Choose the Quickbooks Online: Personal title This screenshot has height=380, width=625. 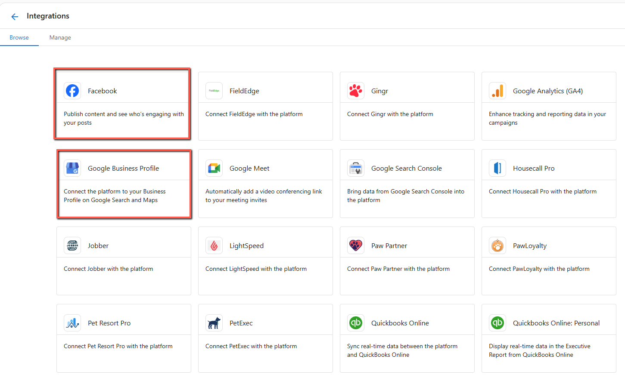[x=556, y=323]
